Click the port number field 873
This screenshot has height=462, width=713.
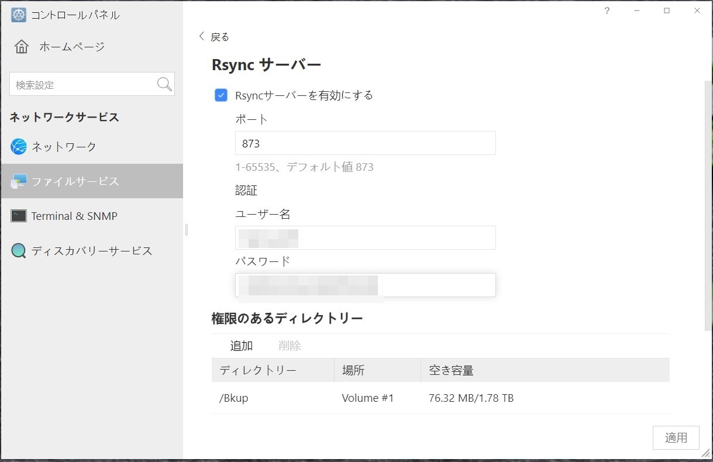point(365,143)
